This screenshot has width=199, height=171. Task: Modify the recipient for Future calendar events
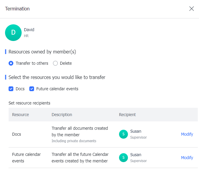(x=187, y=158)
